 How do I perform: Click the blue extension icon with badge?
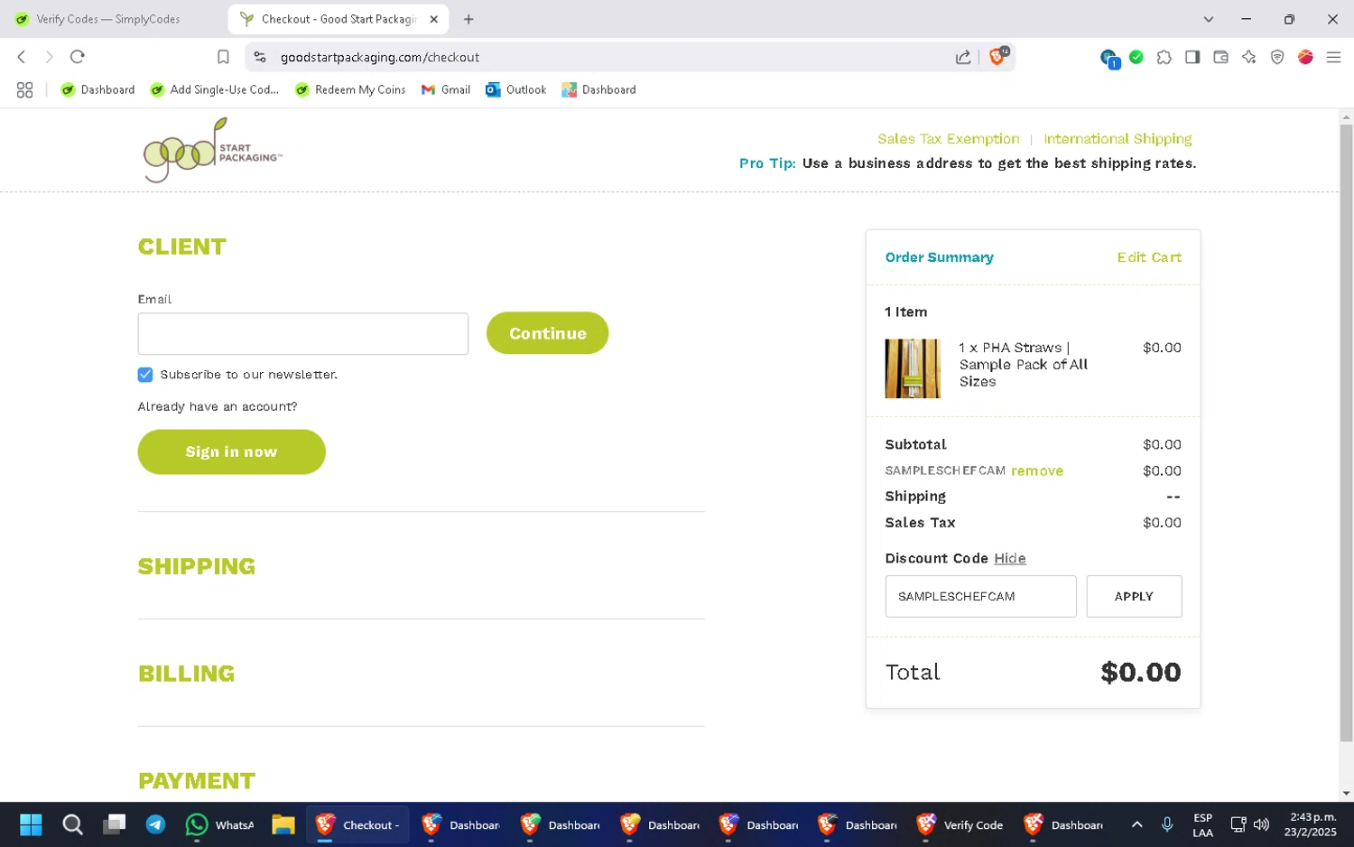pyautogui.click(x=1109, y=59)
